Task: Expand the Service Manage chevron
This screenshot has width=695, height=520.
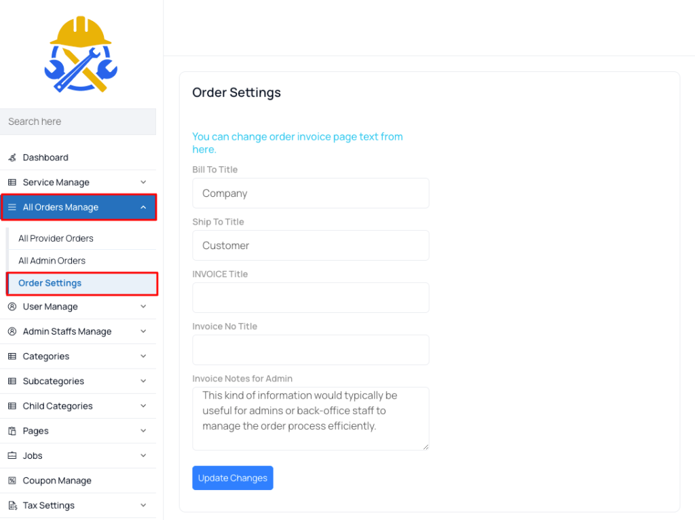Action: 143,182
